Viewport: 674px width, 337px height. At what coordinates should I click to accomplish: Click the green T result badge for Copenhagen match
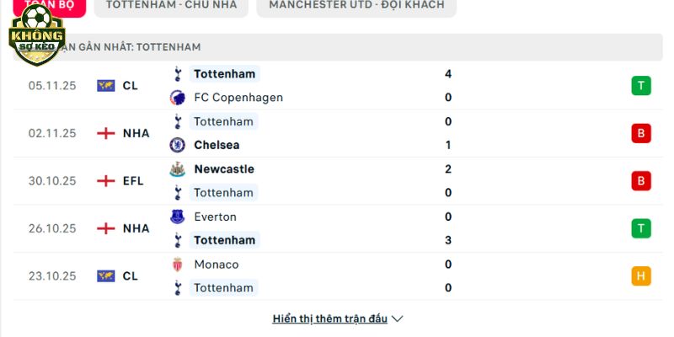(640, 85)
